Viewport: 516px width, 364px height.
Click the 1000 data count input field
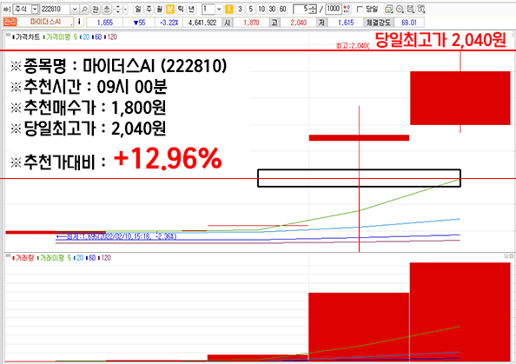point(334,10)
